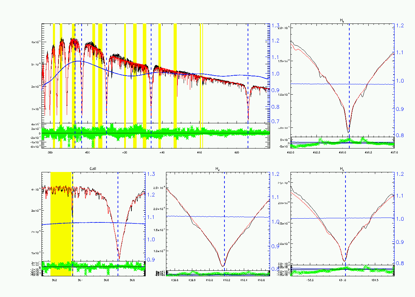Click blue 1.1 label on overview spectrum axis
The image size is (415, 297).
(x=276, y=57)
